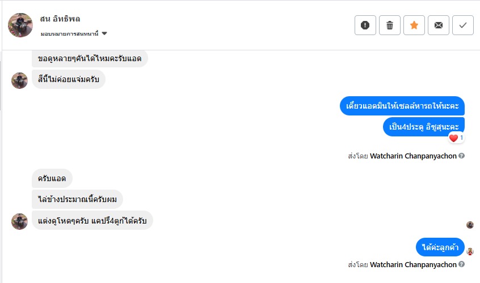Select message ขอดูหลายๆคันได้ไหมคะรับแอด

90,58
